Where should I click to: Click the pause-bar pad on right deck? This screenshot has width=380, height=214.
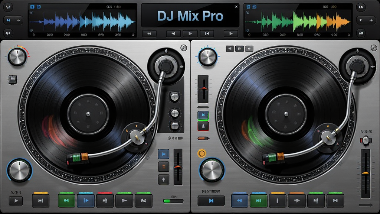278,200
